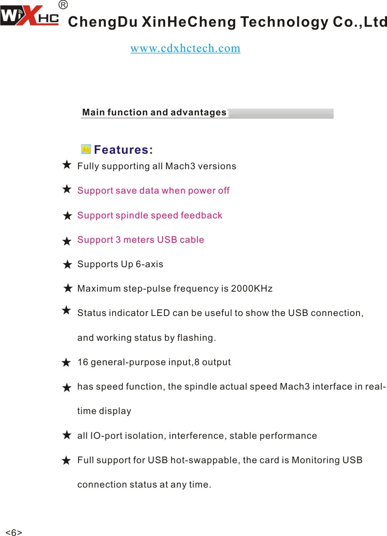The height and width of the screenshot is (536, 387).
Task: Click the WiXHC company logo
Action: click(29, 15)
